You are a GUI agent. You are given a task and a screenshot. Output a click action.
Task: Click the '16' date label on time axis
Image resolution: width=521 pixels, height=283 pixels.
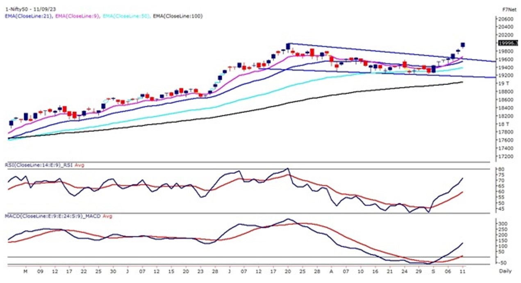click(x=375, y=271)
